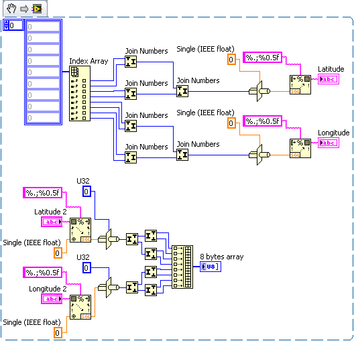Select the Scan From String node for Latitude 2
The image size is (354, 341).
coord(80,230)
